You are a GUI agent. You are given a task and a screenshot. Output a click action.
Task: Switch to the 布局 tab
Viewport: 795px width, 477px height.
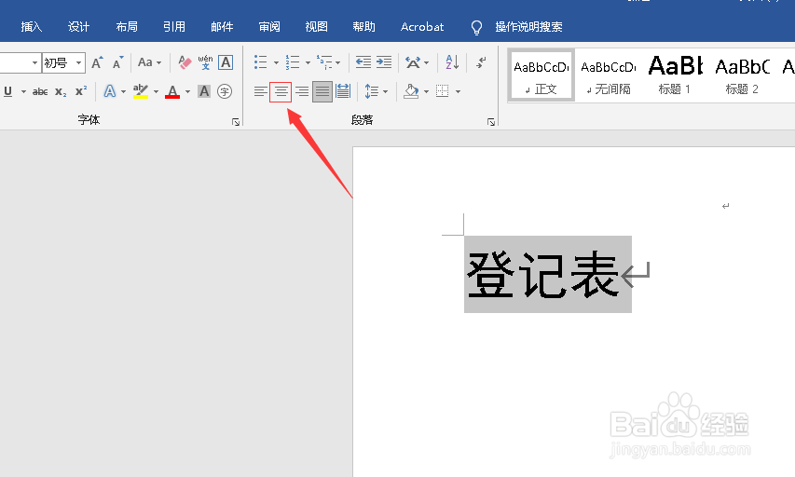click(x=126, y=27)
